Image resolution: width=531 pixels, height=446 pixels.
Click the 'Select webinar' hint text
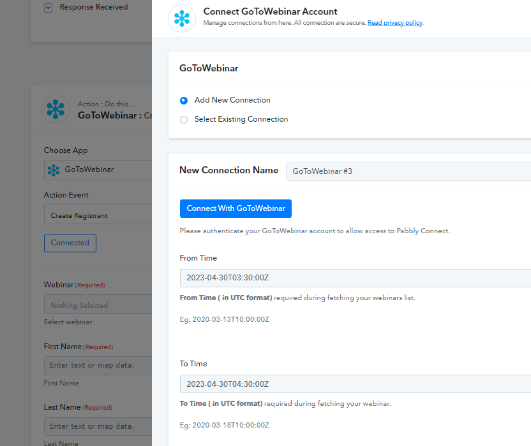pyautogui.click(x=68, y=322)
